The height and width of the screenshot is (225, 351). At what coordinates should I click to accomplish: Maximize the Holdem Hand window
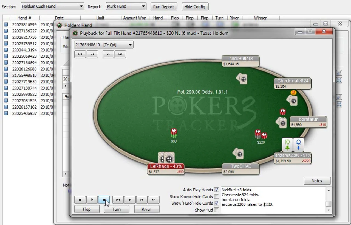[x=325, y=24]
